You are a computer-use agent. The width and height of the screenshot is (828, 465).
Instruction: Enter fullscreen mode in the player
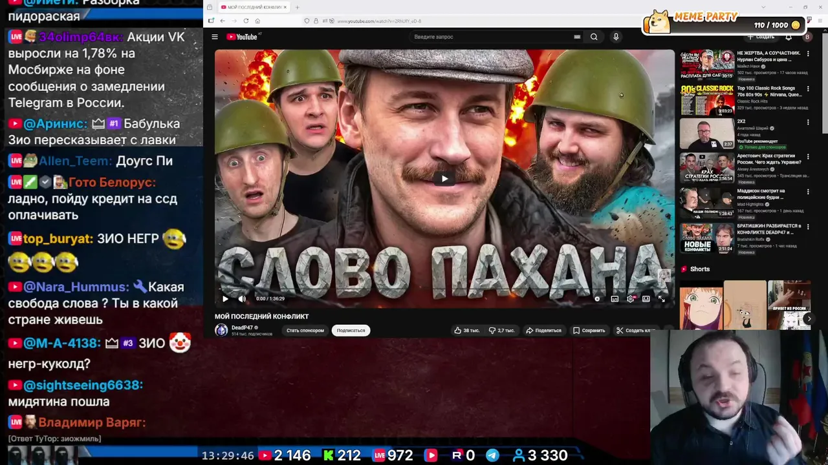(x=661, y=298)
